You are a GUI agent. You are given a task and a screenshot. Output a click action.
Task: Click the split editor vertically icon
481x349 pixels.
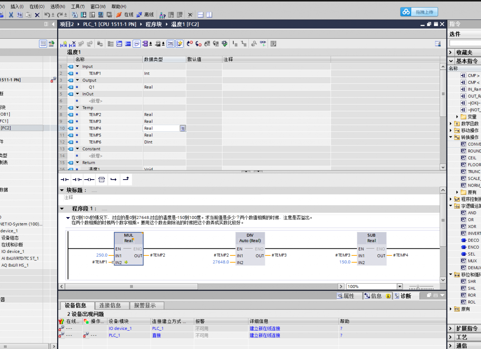coord(209,15)
